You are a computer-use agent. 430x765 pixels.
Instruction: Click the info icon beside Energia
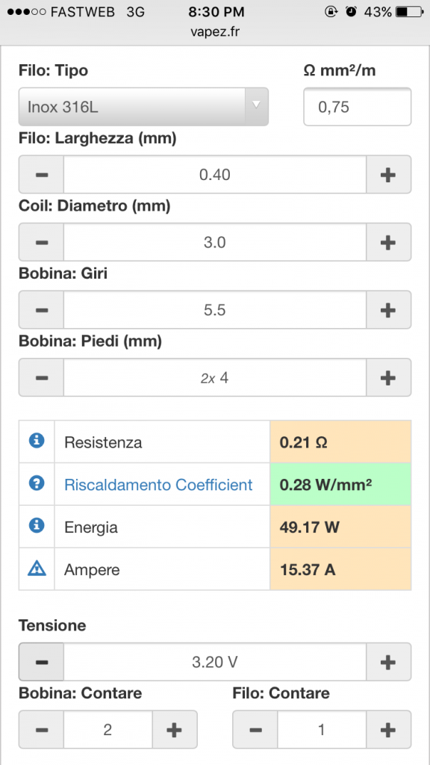[x=37, y=525]
